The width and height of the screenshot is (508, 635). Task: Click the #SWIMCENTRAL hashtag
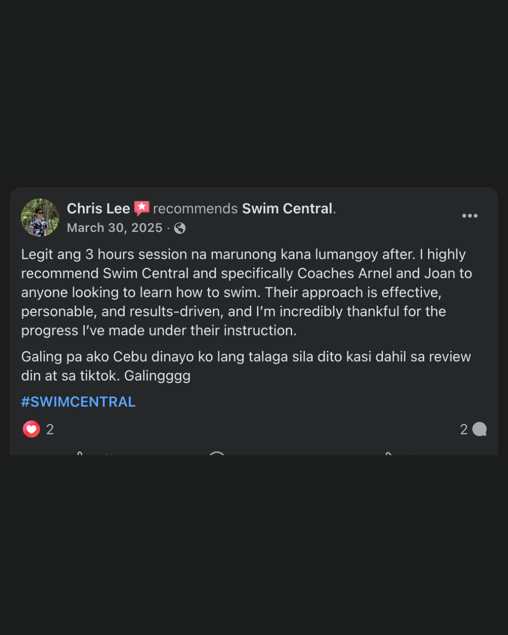(78, 402)
